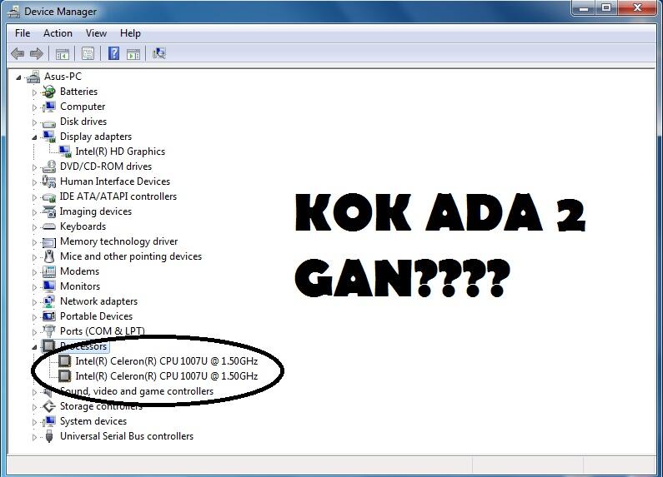663x477 pixels.
Task: Click the Monitors category icon
Action: coord(49,286)
